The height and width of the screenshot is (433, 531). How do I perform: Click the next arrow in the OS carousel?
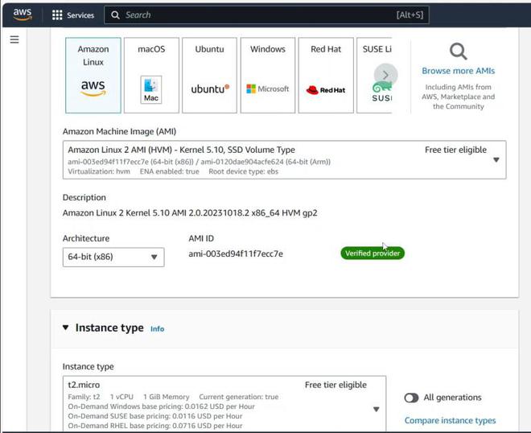(385, 75)
